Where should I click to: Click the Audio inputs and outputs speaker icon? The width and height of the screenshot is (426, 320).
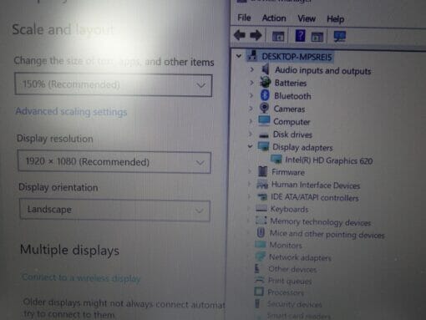[x=266, y=69]
